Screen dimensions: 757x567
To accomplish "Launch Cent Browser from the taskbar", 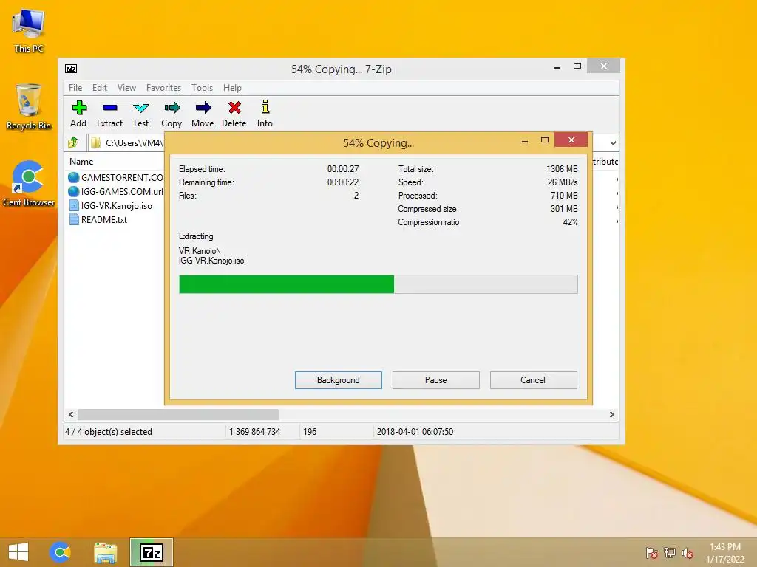I will pyautogui.click(x=60, y=552).
